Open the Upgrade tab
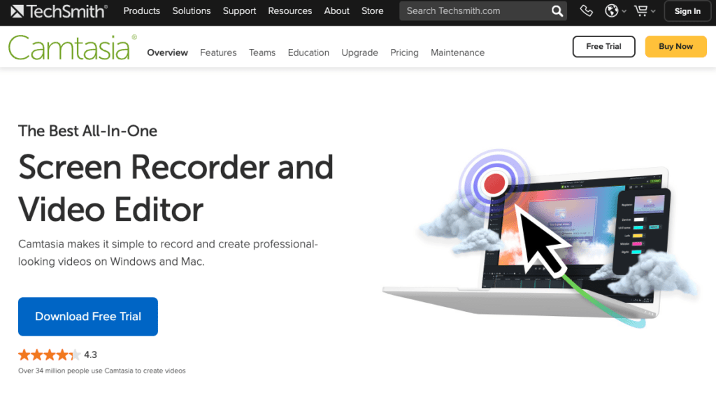 pyautogui.click(x=359, y=53)
